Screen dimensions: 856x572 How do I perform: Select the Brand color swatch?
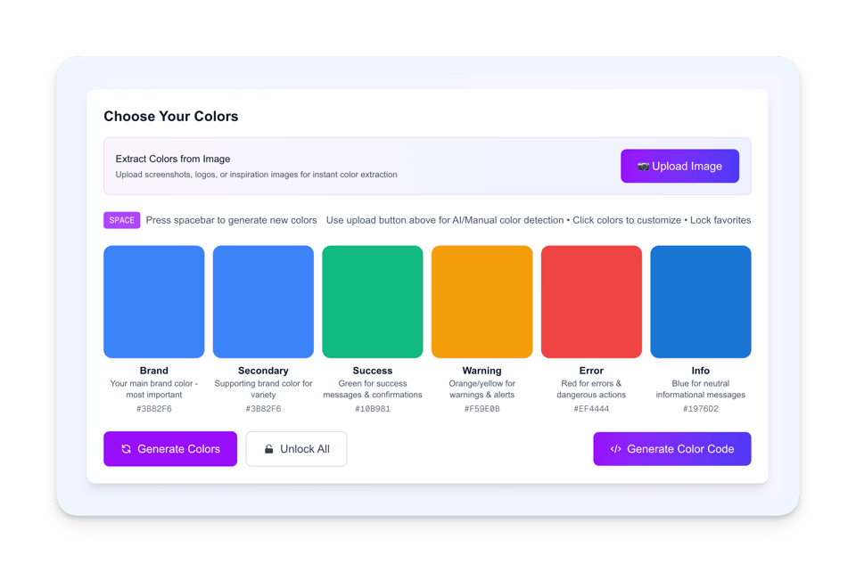(x=154, y=302)
